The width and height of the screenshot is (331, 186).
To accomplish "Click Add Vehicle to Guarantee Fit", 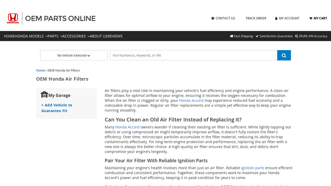I will tap(57, 108).
